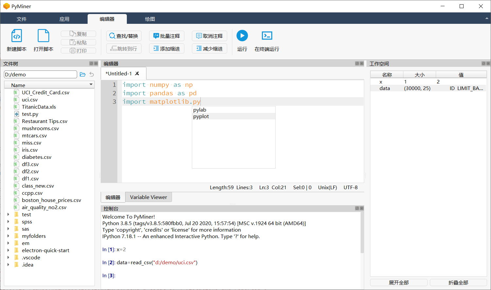Expand the test folder
The width and height of the screenshot is (491, 290).
[8, 214]
